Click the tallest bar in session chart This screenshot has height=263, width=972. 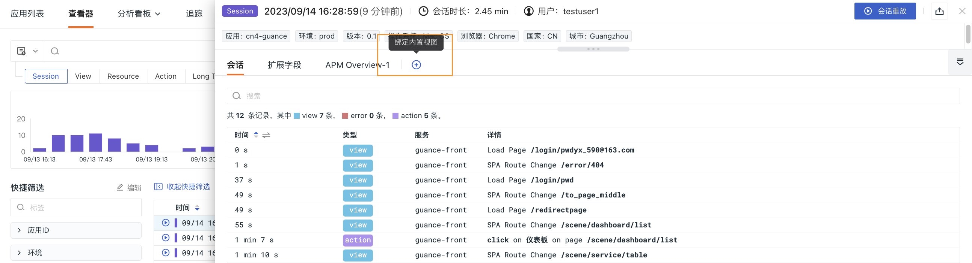95,142
